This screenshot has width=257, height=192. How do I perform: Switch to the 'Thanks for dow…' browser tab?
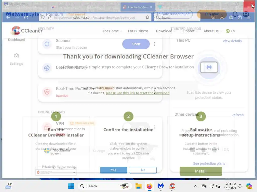click(138, 7)
